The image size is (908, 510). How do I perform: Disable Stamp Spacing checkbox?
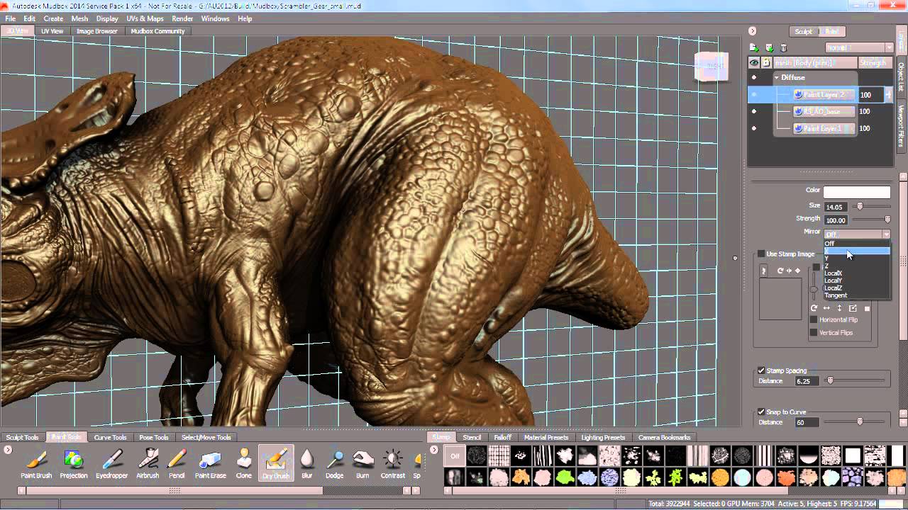click(x=761, y=370)
